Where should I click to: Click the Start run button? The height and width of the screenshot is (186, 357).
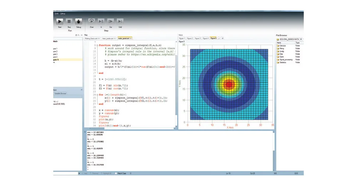(60, 22)
